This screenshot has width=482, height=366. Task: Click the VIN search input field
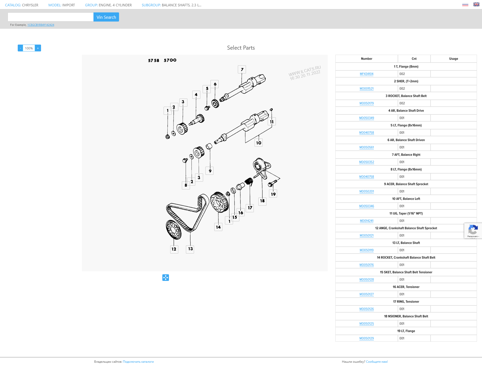pos(51,17)
